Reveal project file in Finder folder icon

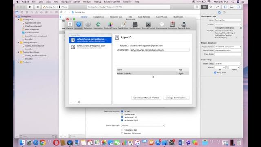(x=241, y=28)
